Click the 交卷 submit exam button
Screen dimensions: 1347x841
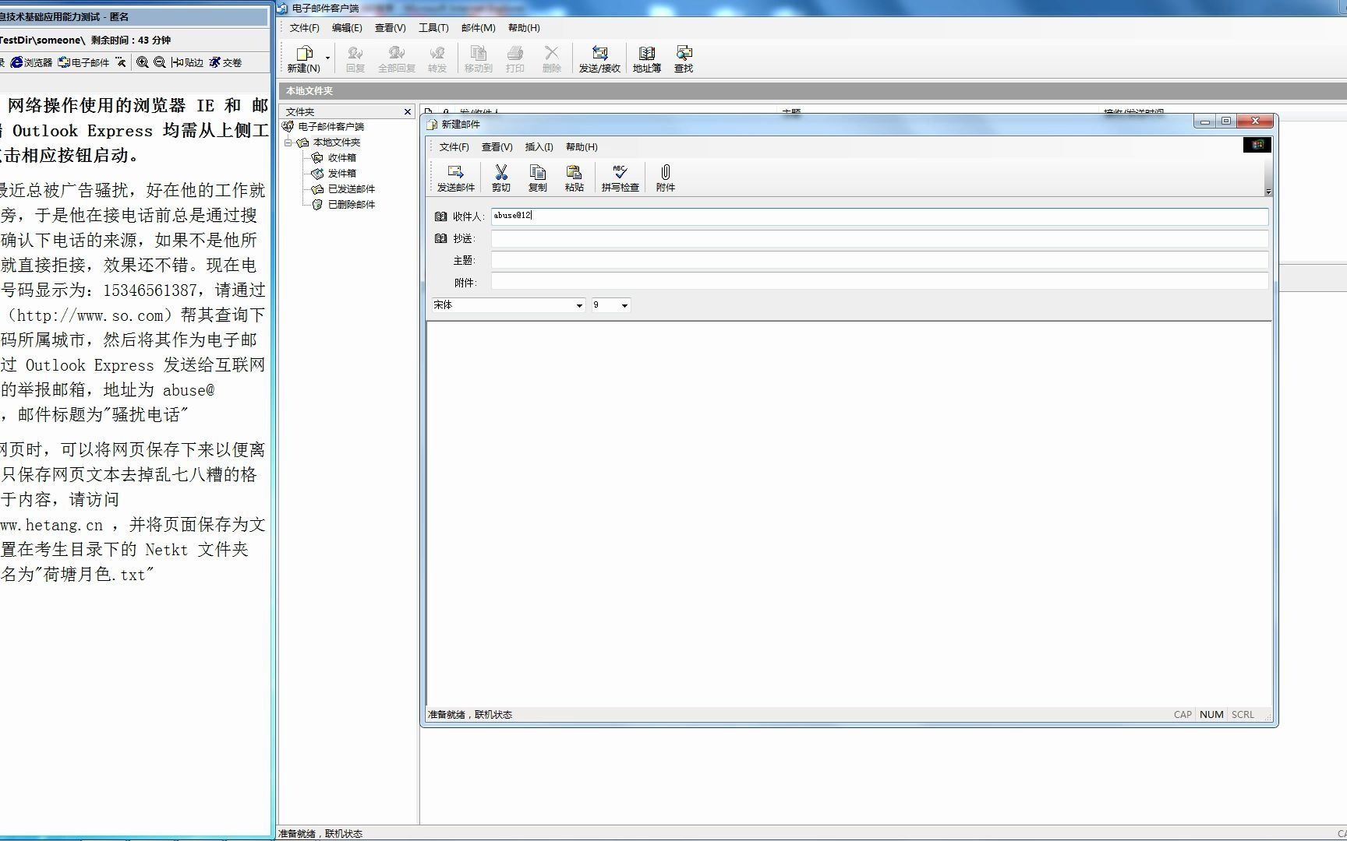tap(225, 62)
